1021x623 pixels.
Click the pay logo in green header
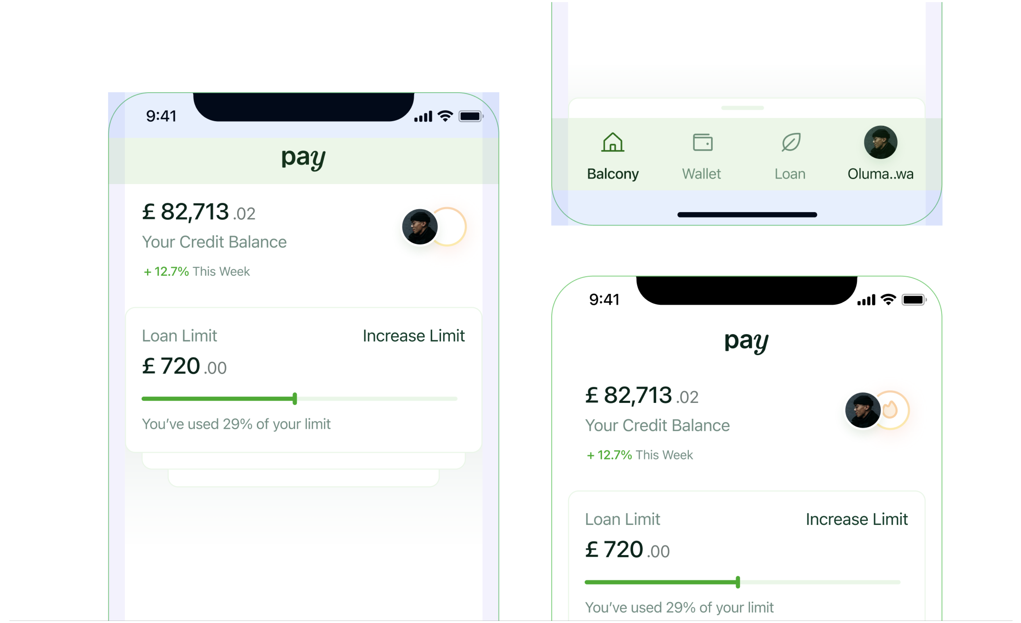[x=303, y=159]
